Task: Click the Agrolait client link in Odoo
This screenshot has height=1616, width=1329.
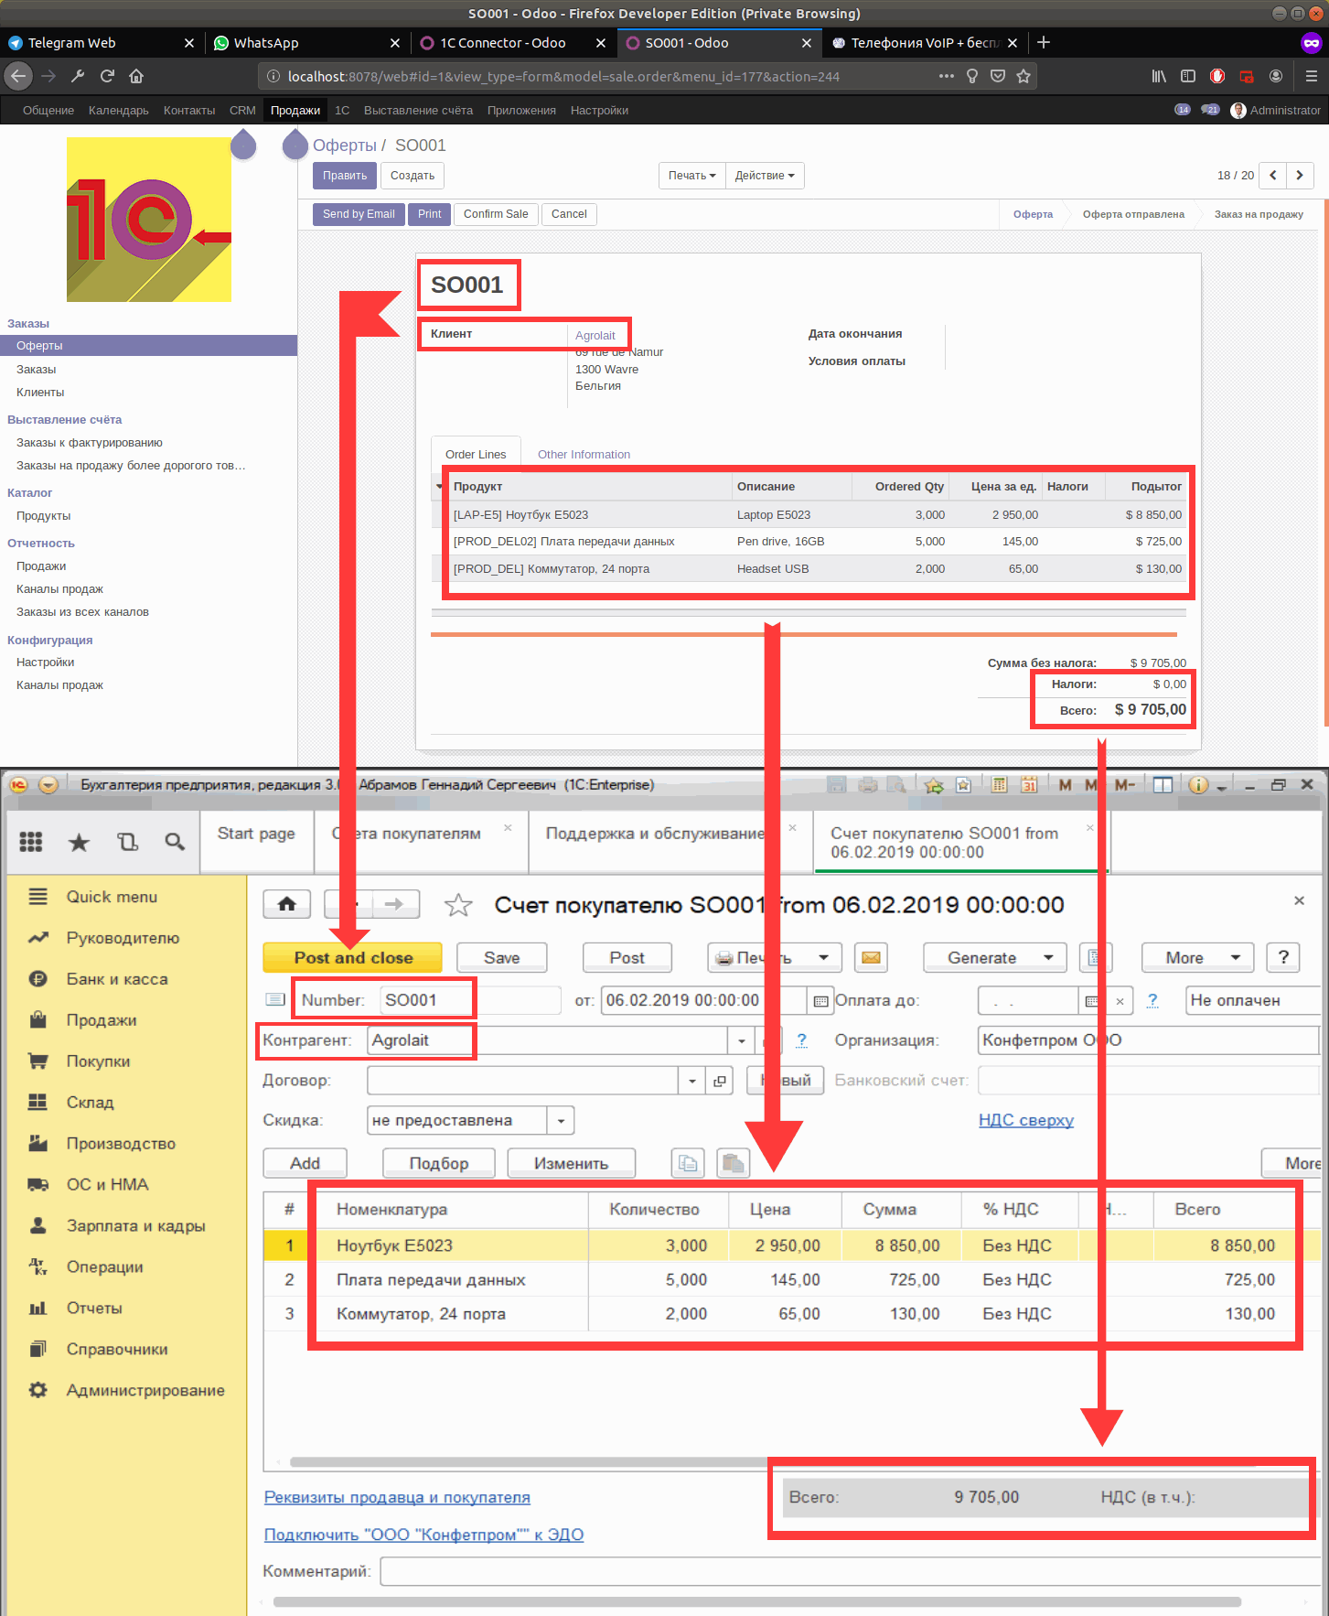Action: tap(595, 336)
